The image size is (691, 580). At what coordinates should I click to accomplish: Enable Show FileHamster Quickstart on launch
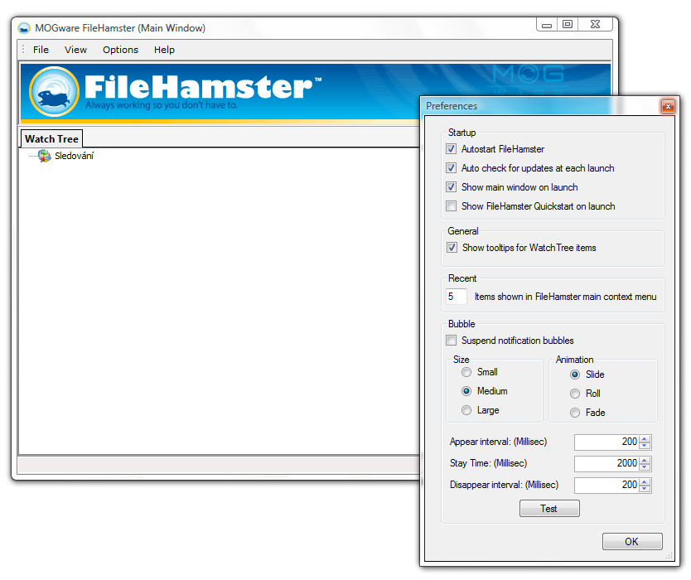click(x=451, y=205)
